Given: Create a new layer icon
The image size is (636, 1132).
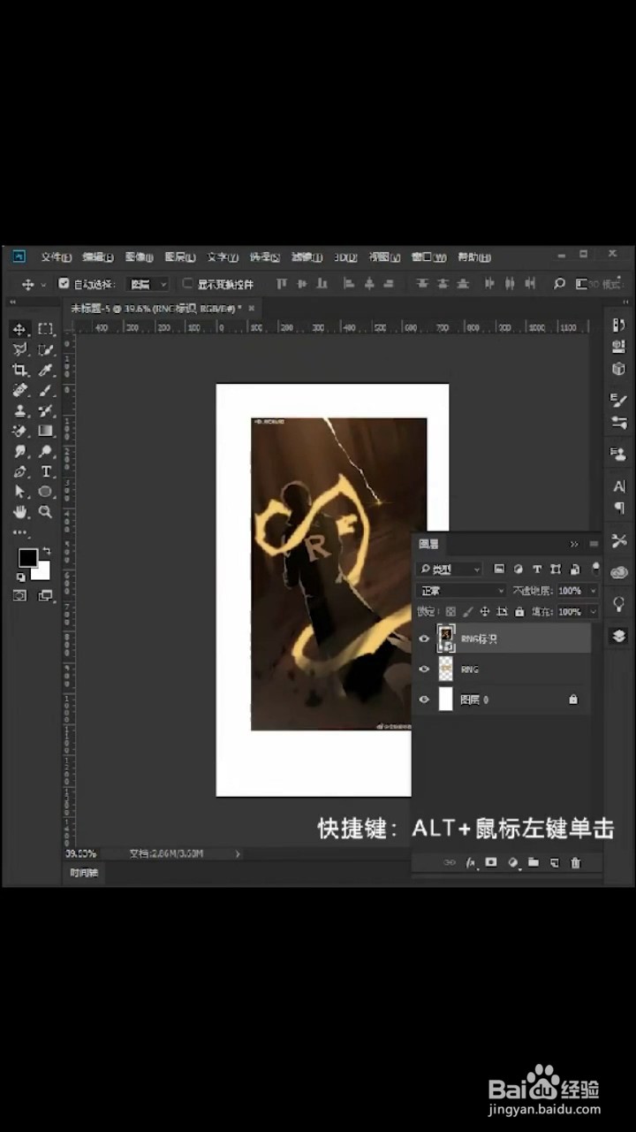Looking at the screenshot, I should click(x=555, y=862).
